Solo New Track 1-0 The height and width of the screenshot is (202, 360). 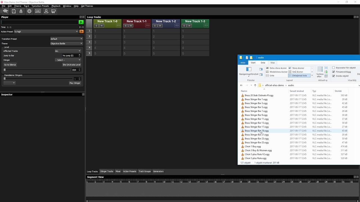tap(96, 26)
